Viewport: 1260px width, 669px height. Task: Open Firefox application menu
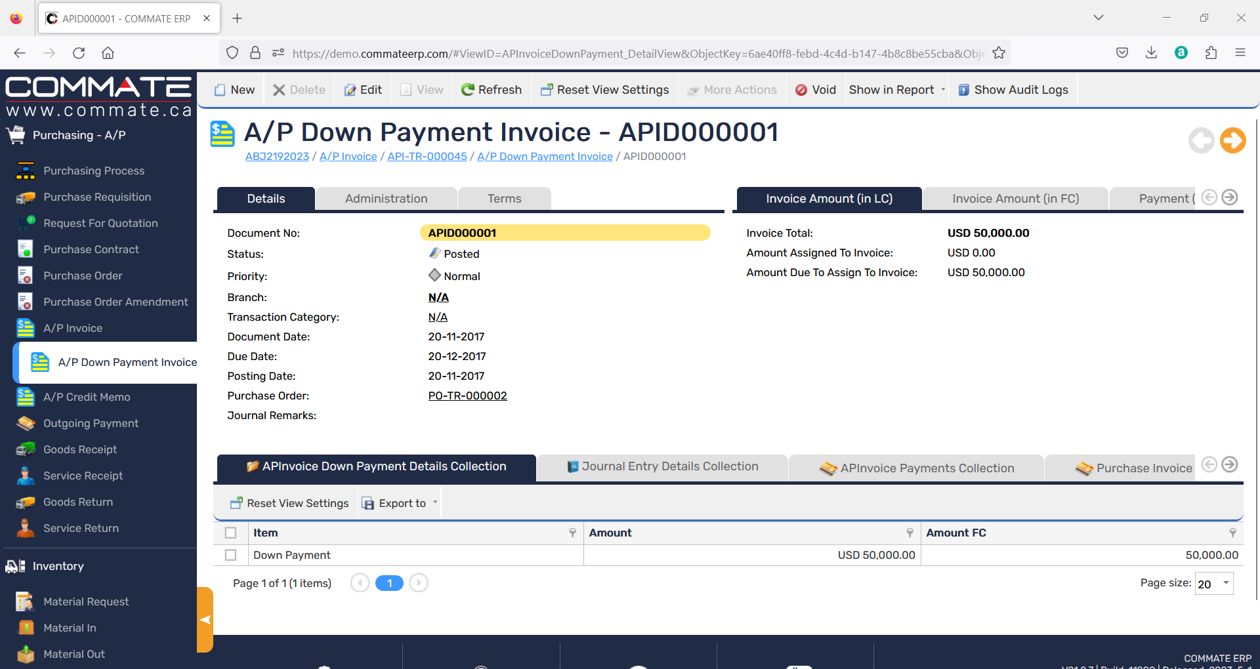tap(1240, 53)
